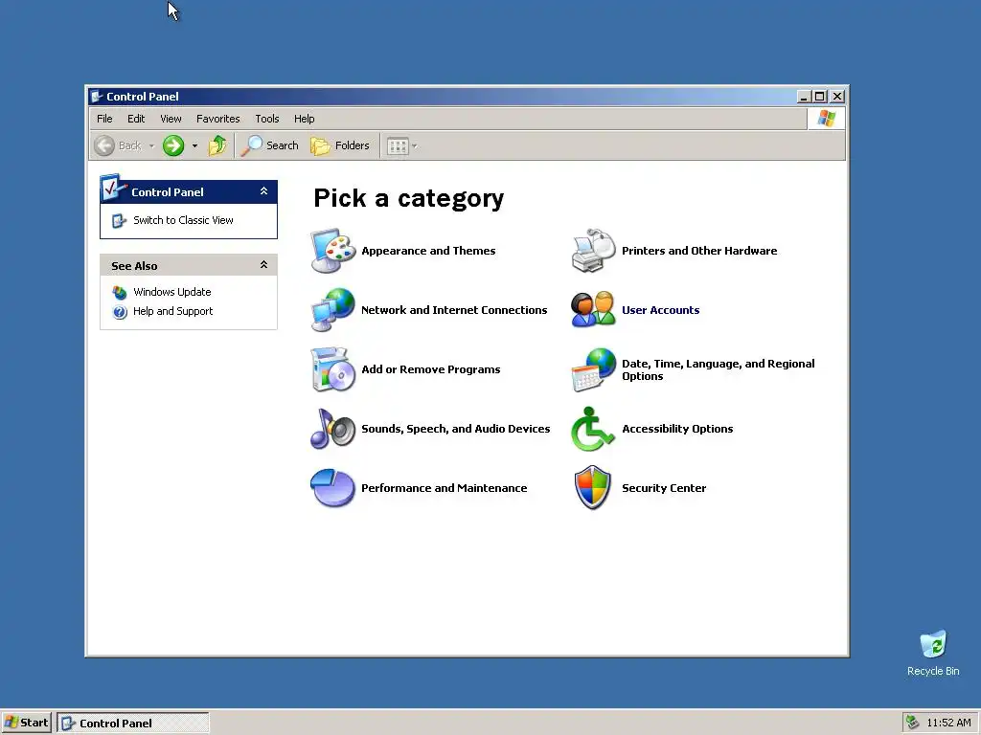
Task: Click the Accessibility Options wheelchair icon
Action: tap(593, 429)
